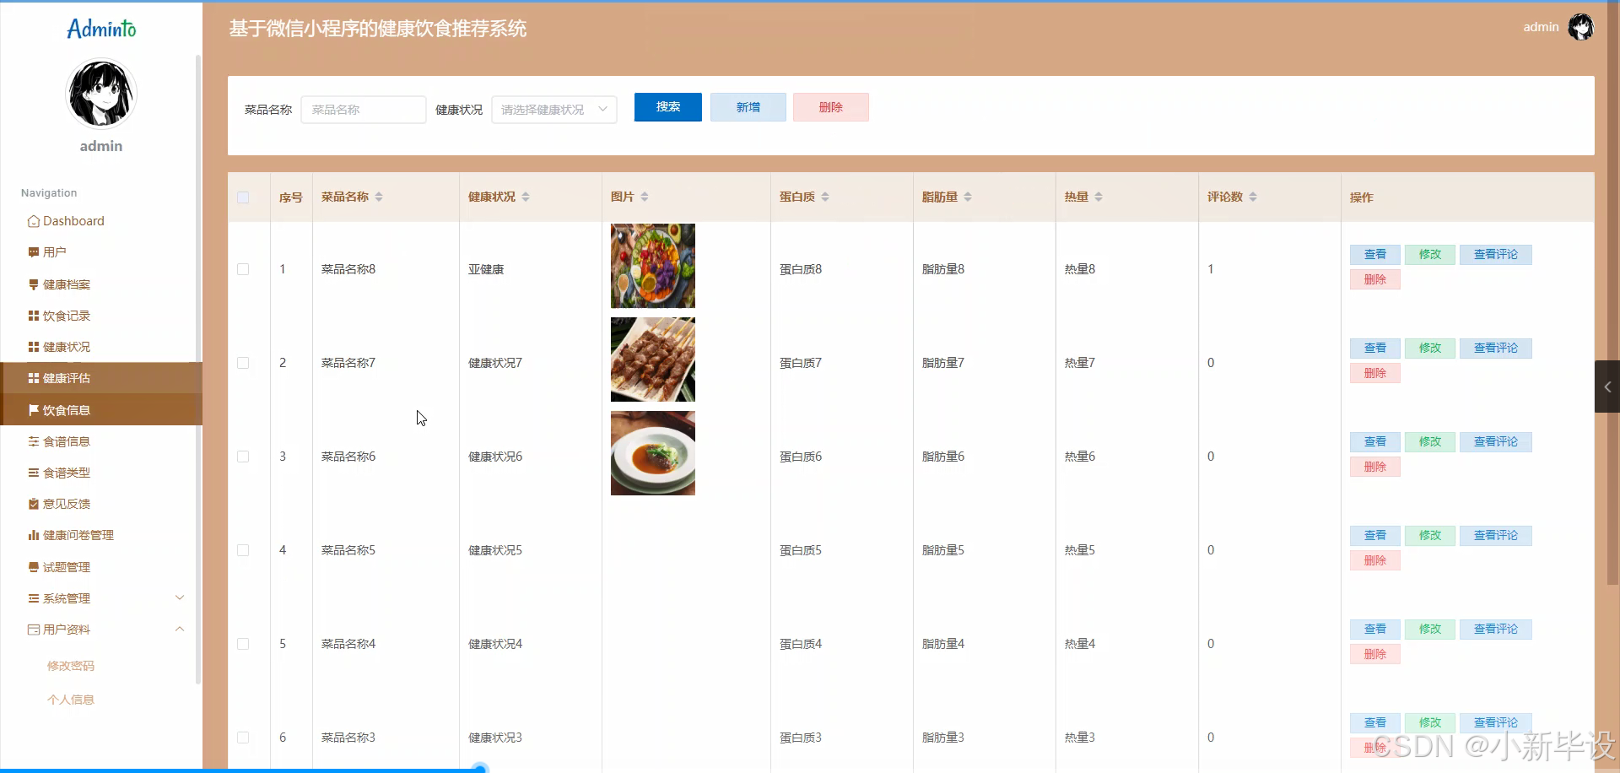The image size is (1620, 773).
Task: Select the Dashboard home icon
Action: coord(33,220)
